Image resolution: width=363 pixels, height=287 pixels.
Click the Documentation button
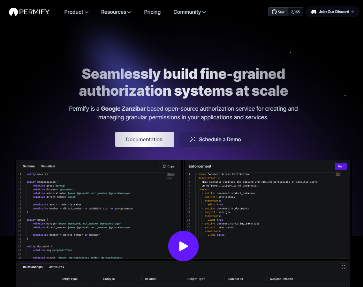145,139
